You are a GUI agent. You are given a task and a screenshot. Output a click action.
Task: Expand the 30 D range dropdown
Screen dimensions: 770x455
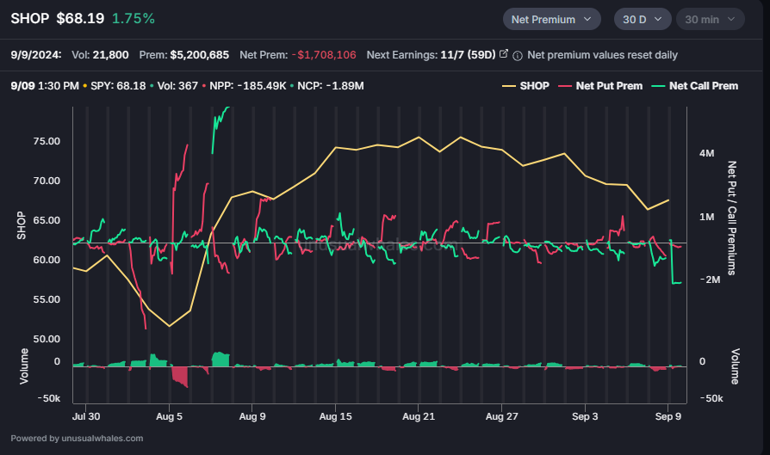[643, 19]
